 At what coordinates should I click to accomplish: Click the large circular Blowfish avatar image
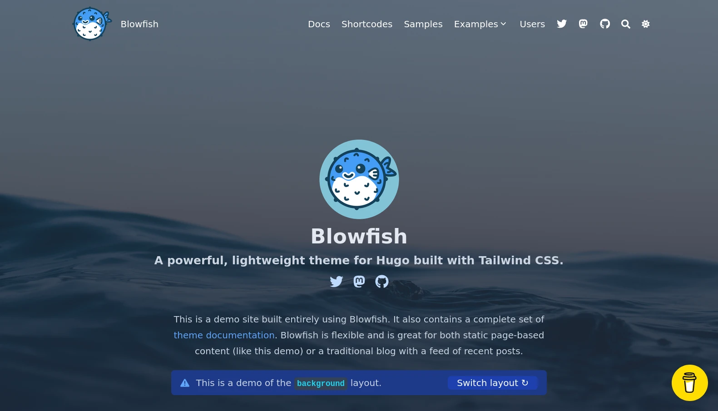359,179
